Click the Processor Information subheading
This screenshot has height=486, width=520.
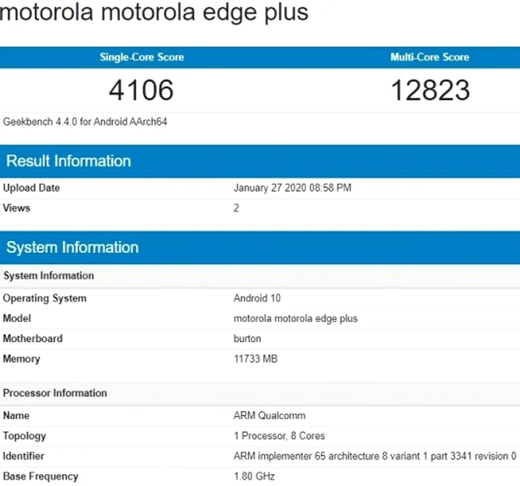point(56,393)
